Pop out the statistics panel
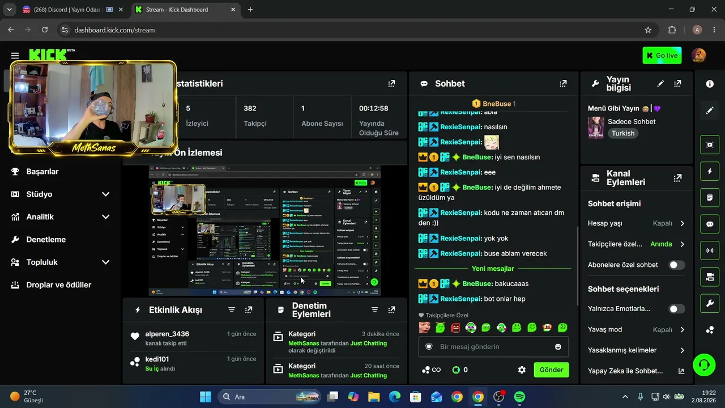This screenshot has height=408, width=725. point(391,83)
